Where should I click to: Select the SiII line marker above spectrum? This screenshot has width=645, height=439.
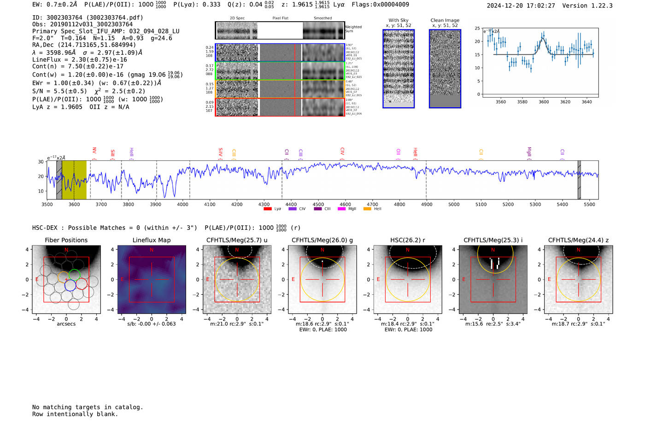112,153
